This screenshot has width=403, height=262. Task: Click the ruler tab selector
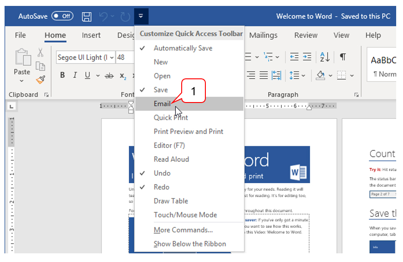[11, 106]
